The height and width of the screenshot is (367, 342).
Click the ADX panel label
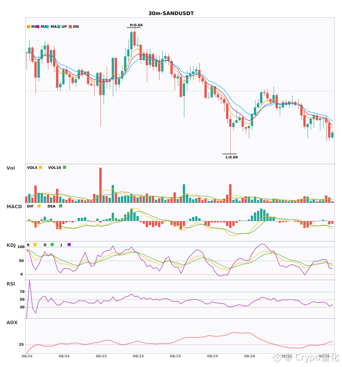(12, 323)
